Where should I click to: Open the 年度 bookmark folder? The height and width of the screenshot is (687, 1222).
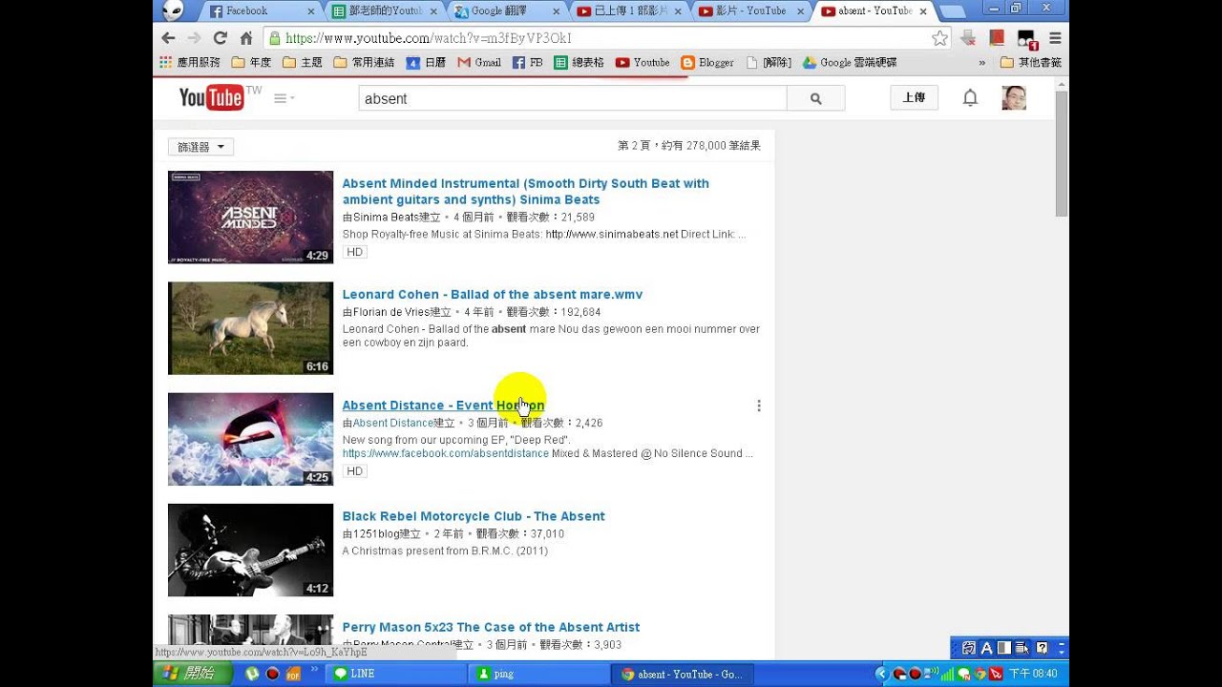click(x=252, y=62)
